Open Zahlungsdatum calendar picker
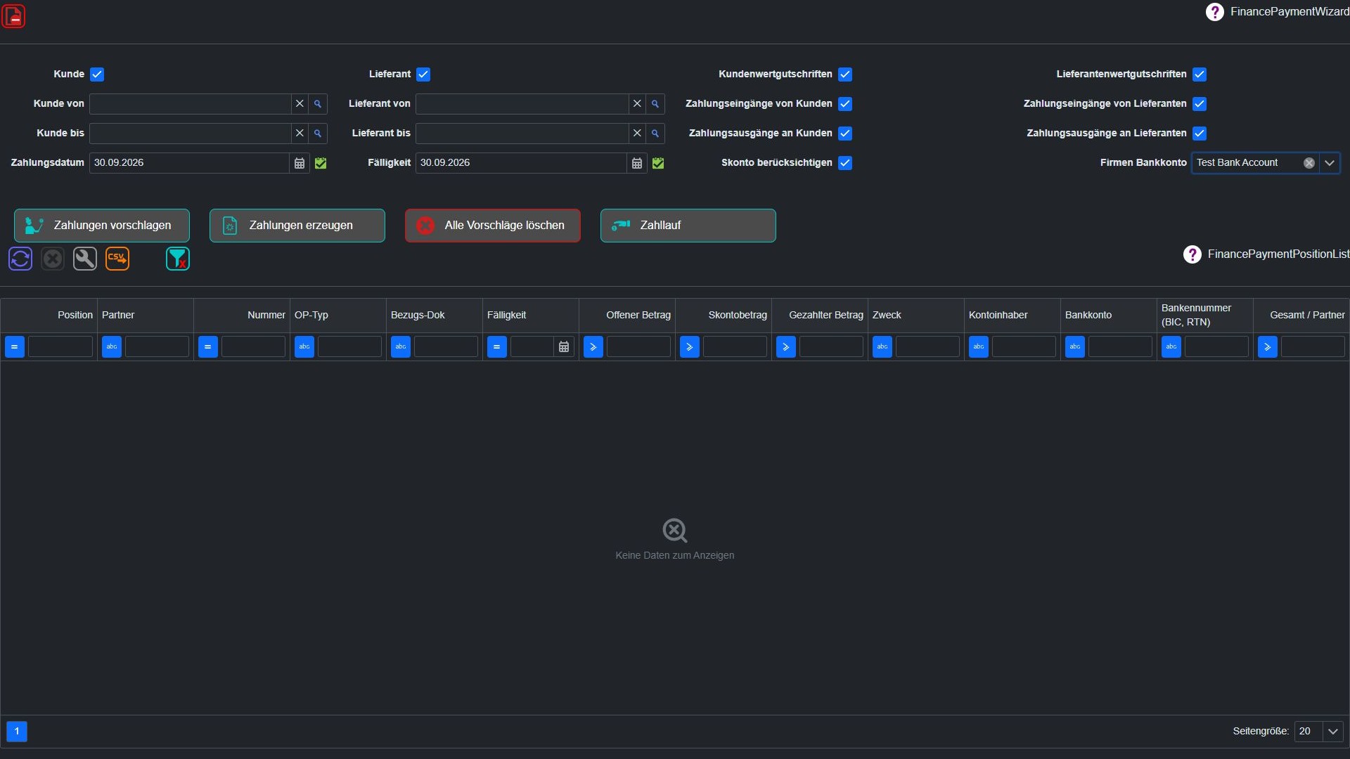The height and width of the screenshot is (759, 1350). 300,163
